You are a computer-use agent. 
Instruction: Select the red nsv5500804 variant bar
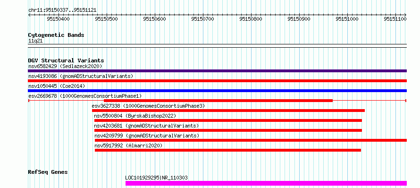point(228,120)
